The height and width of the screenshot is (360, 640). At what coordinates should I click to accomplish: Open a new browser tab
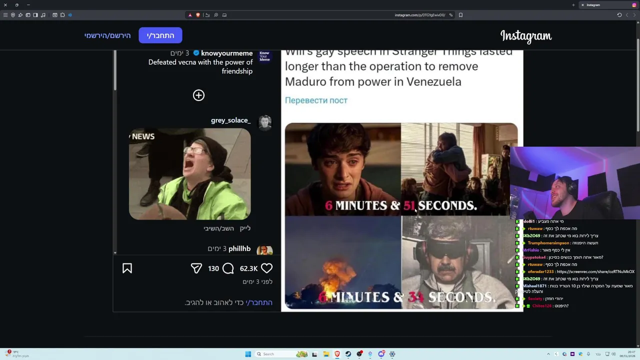click(x=573, y=5)
